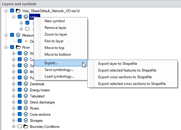The image size is (181, 130).
Task: Click the Rivers layer icon
Action: click(x=26, y=108)
